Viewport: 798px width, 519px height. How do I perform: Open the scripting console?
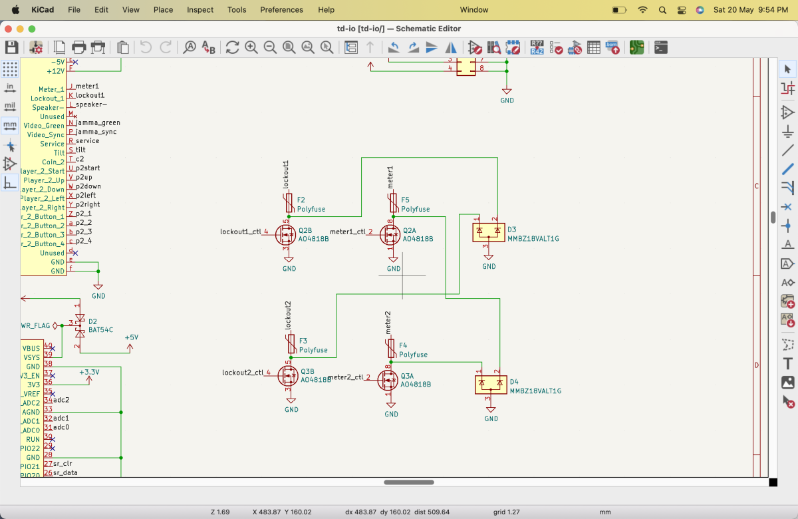[x=660, y=47]
